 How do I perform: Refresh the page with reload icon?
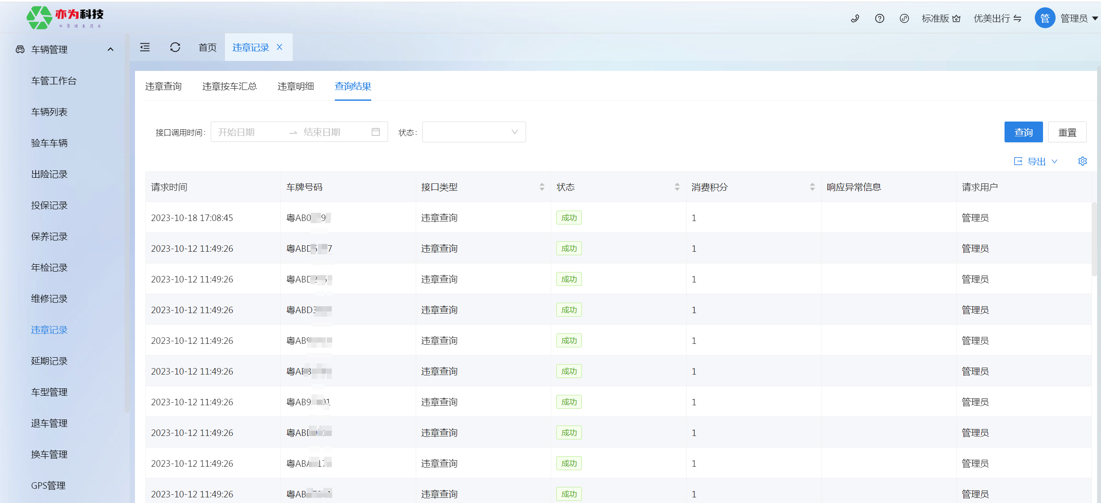tap(175, 47)
